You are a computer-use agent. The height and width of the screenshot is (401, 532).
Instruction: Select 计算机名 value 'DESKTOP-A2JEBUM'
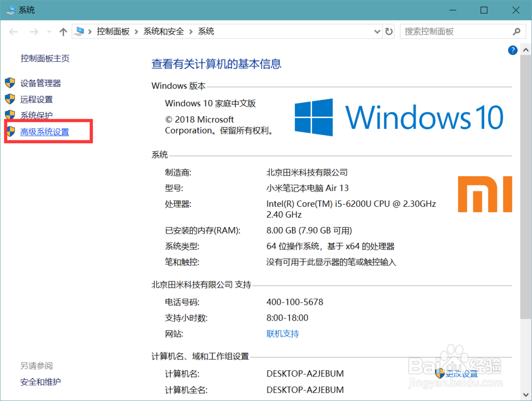(305, 374)
